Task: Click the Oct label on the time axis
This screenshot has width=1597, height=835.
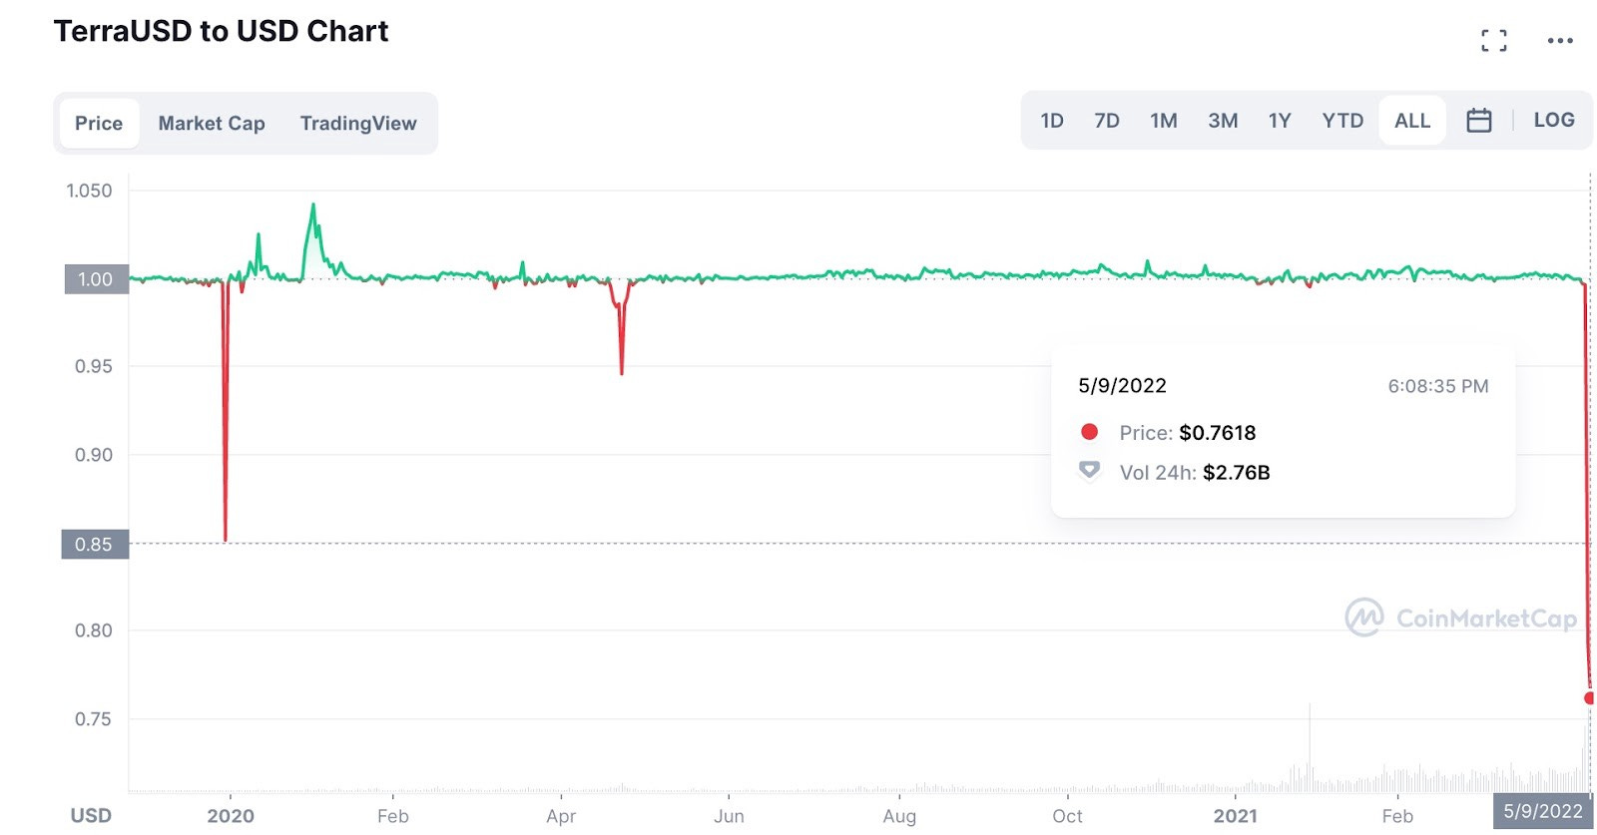Action: [x=1067, y=816]
